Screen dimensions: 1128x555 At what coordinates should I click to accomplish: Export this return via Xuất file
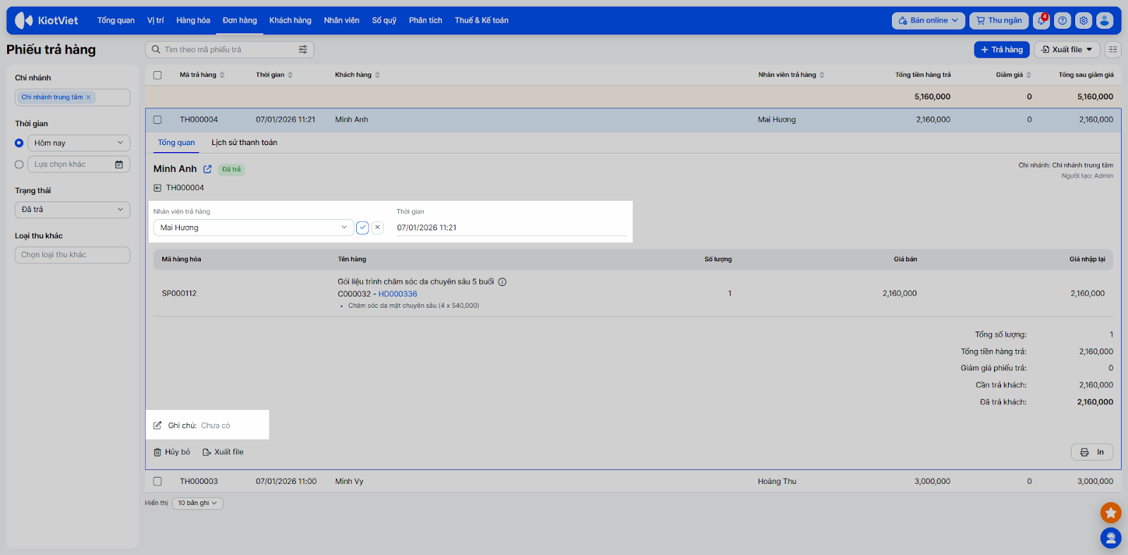(x=223, y=452)
